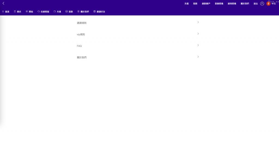Open 在線客服 via the headset icon
This screenshot has width=279, height=143.
point(39,12)
